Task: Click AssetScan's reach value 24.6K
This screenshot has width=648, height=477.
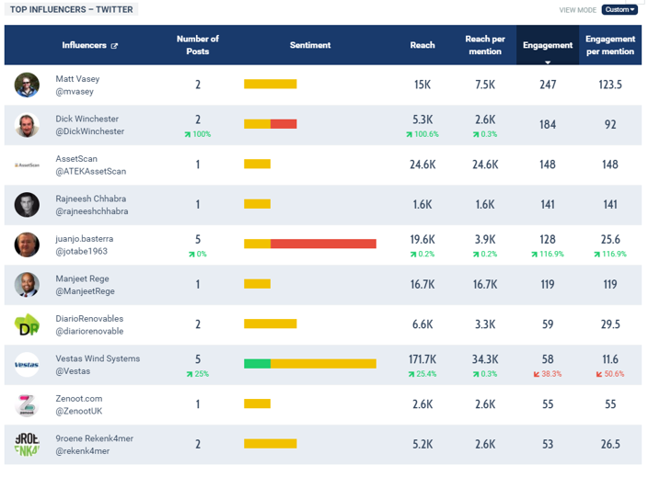Action: pos(422,165)
